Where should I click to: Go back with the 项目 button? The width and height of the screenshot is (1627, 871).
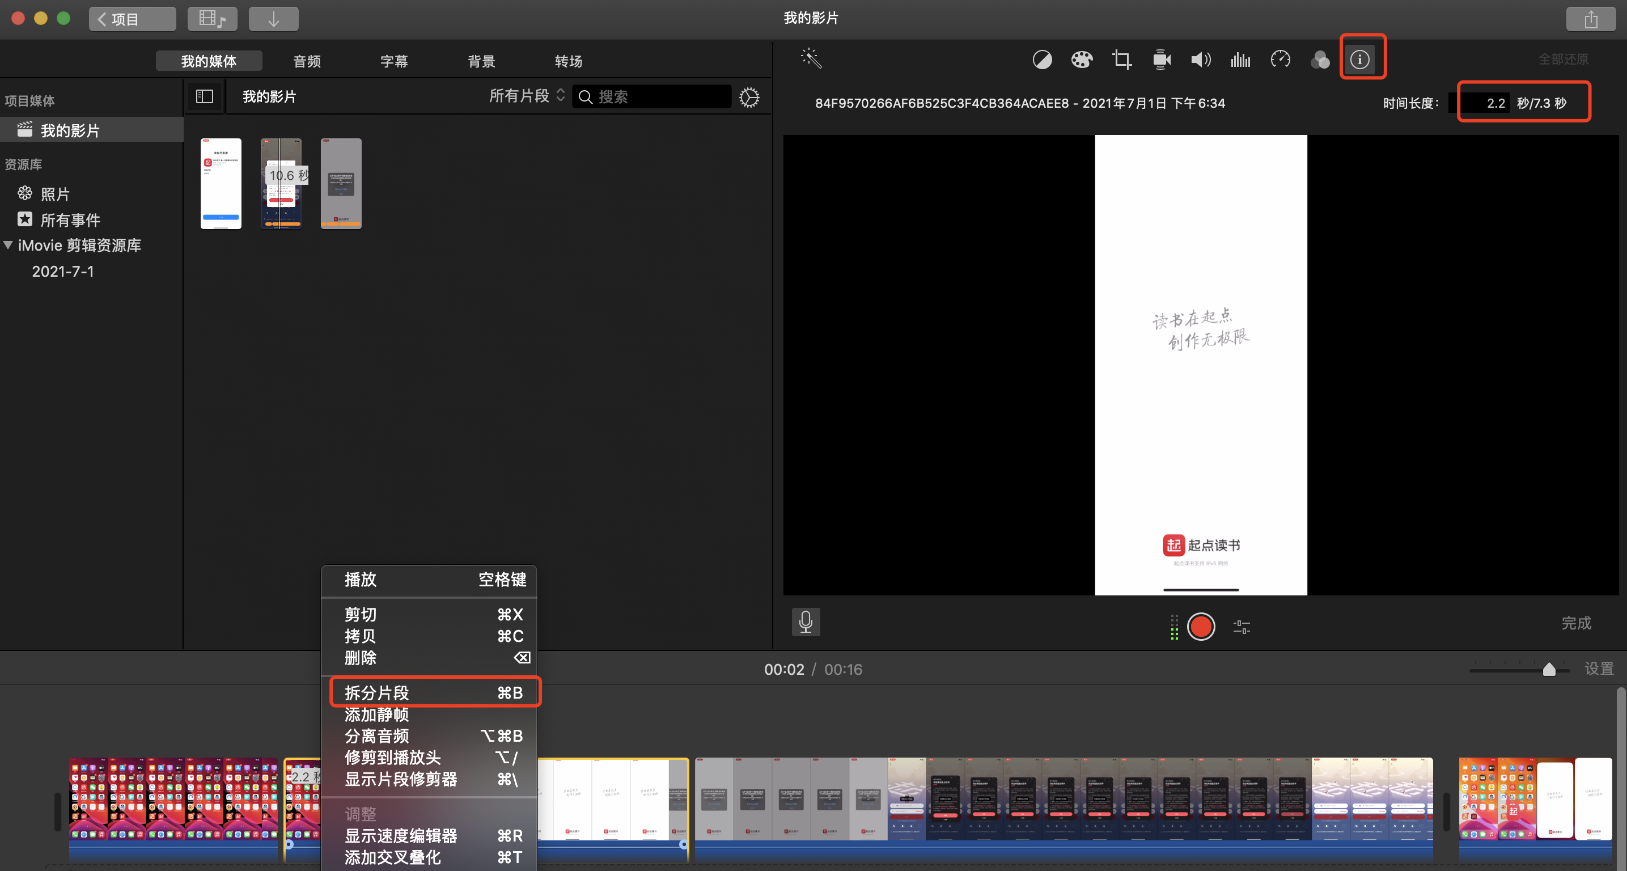[x=132, y=19]
